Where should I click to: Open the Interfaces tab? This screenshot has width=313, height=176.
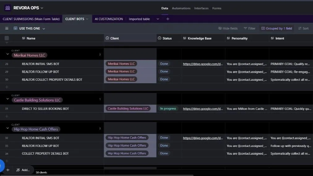[x=201, y=8]
